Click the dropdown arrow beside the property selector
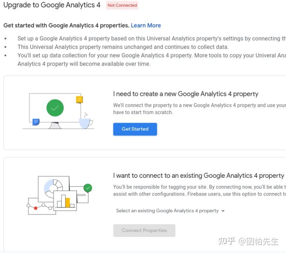This screenshot has height=253, width=286. coord(223,211)
